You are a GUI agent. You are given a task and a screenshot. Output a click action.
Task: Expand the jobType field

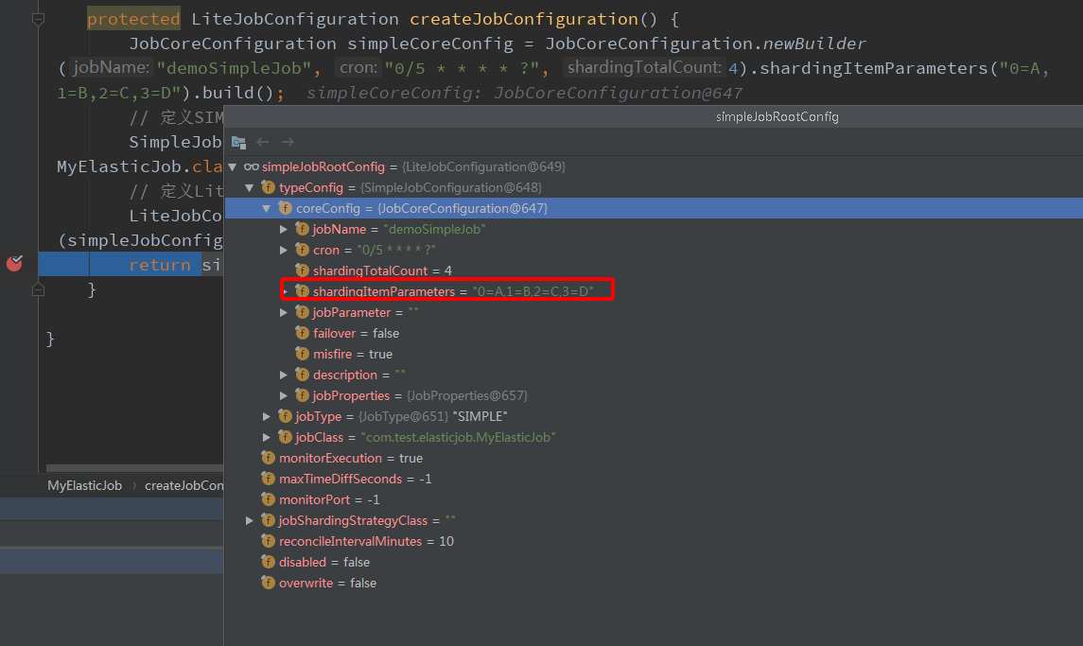tap(267, 416)
